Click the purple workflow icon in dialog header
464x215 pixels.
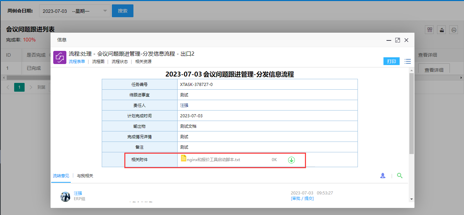point(60,57)
